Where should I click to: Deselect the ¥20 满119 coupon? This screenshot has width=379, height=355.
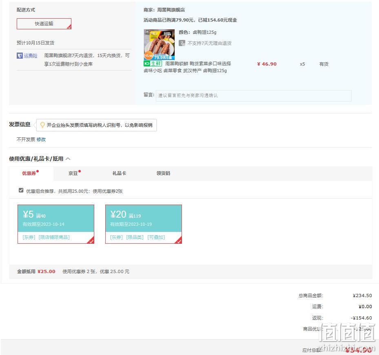tap(144, 224)
